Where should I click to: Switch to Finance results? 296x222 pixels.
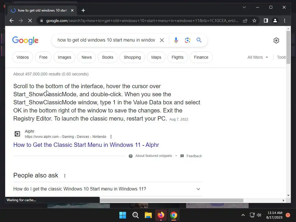201,57
